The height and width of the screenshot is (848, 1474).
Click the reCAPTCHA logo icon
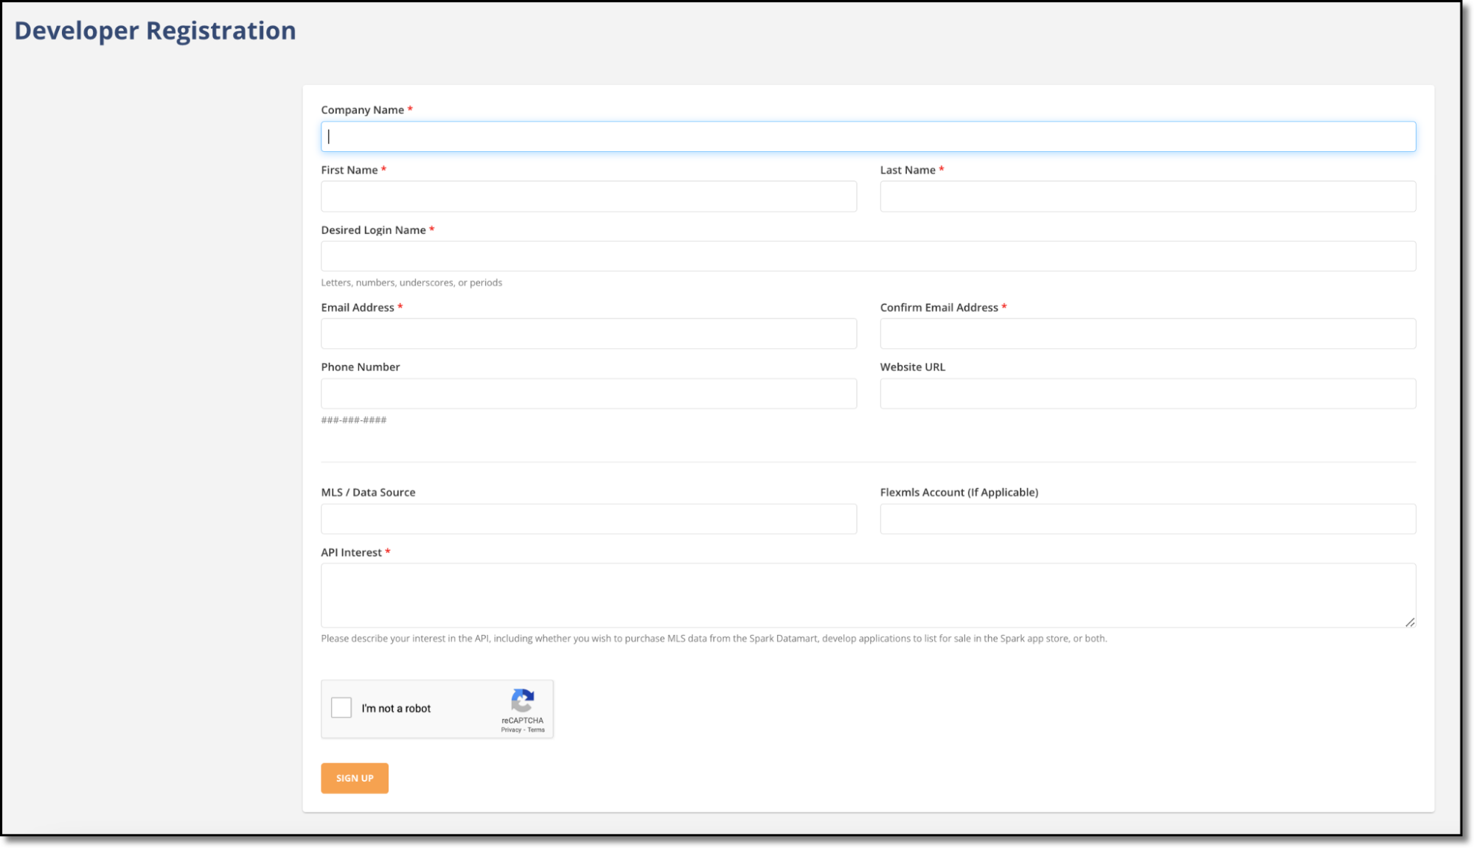522,701
